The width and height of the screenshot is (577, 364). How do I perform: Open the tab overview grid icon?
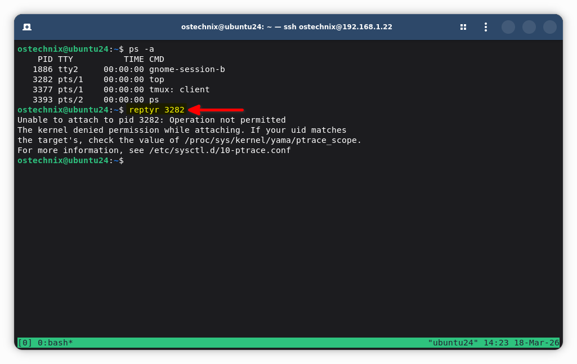[x=463, y=27]
